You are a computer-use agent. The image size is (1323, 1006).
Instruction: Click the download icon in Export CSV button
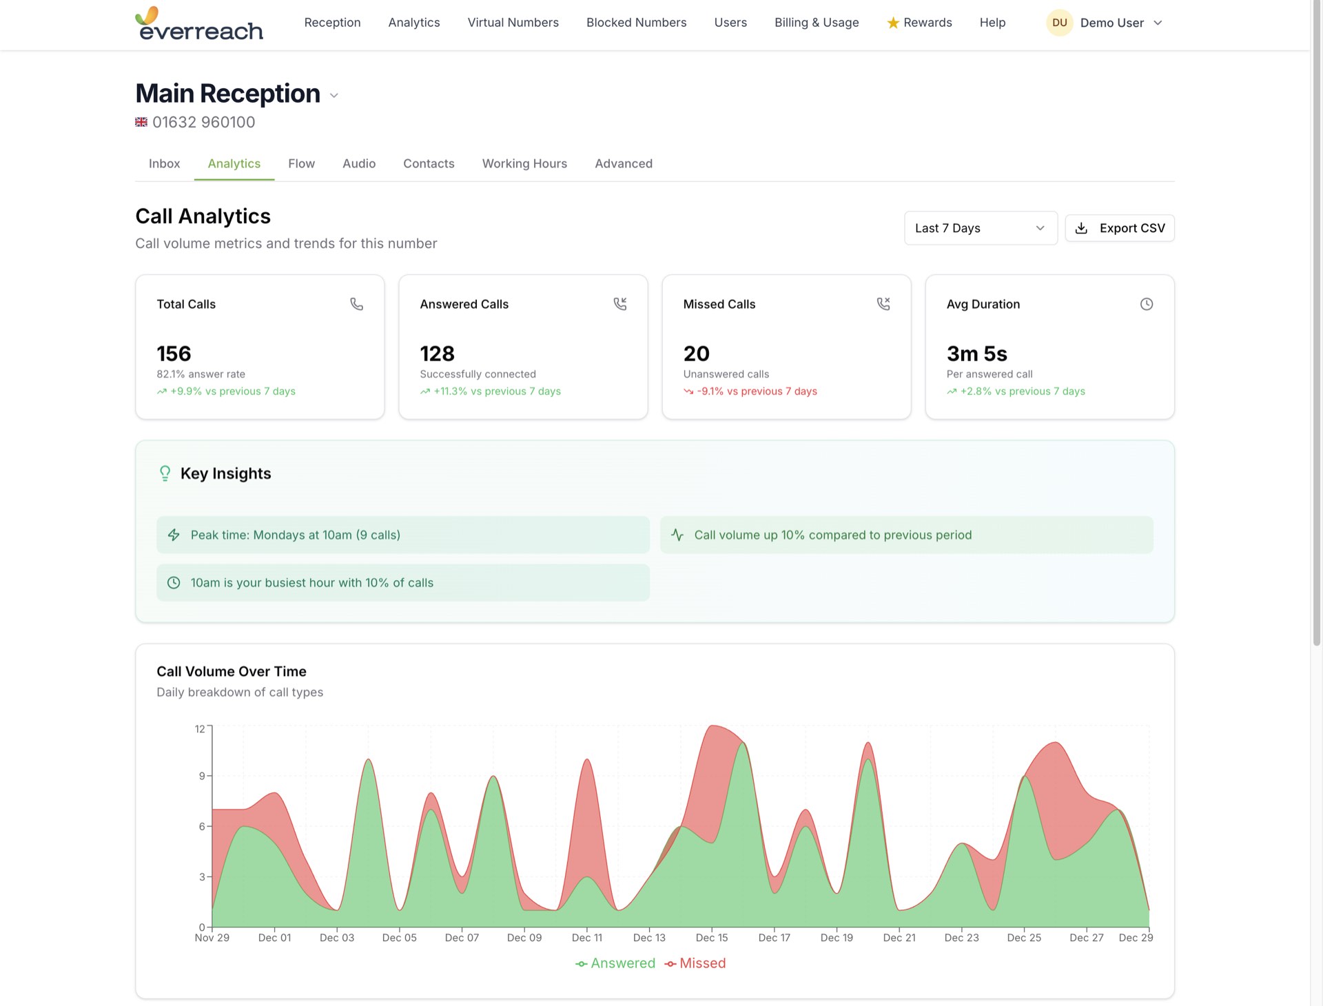[x=1083, y=227]
